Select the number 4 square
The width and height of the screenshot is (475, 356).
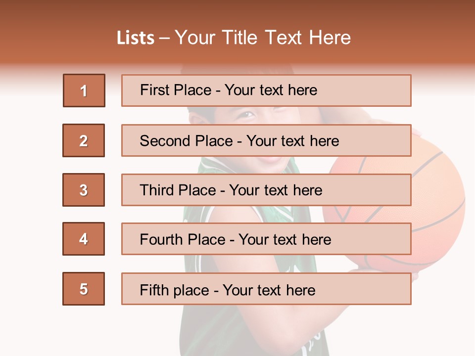click(84, 239)
